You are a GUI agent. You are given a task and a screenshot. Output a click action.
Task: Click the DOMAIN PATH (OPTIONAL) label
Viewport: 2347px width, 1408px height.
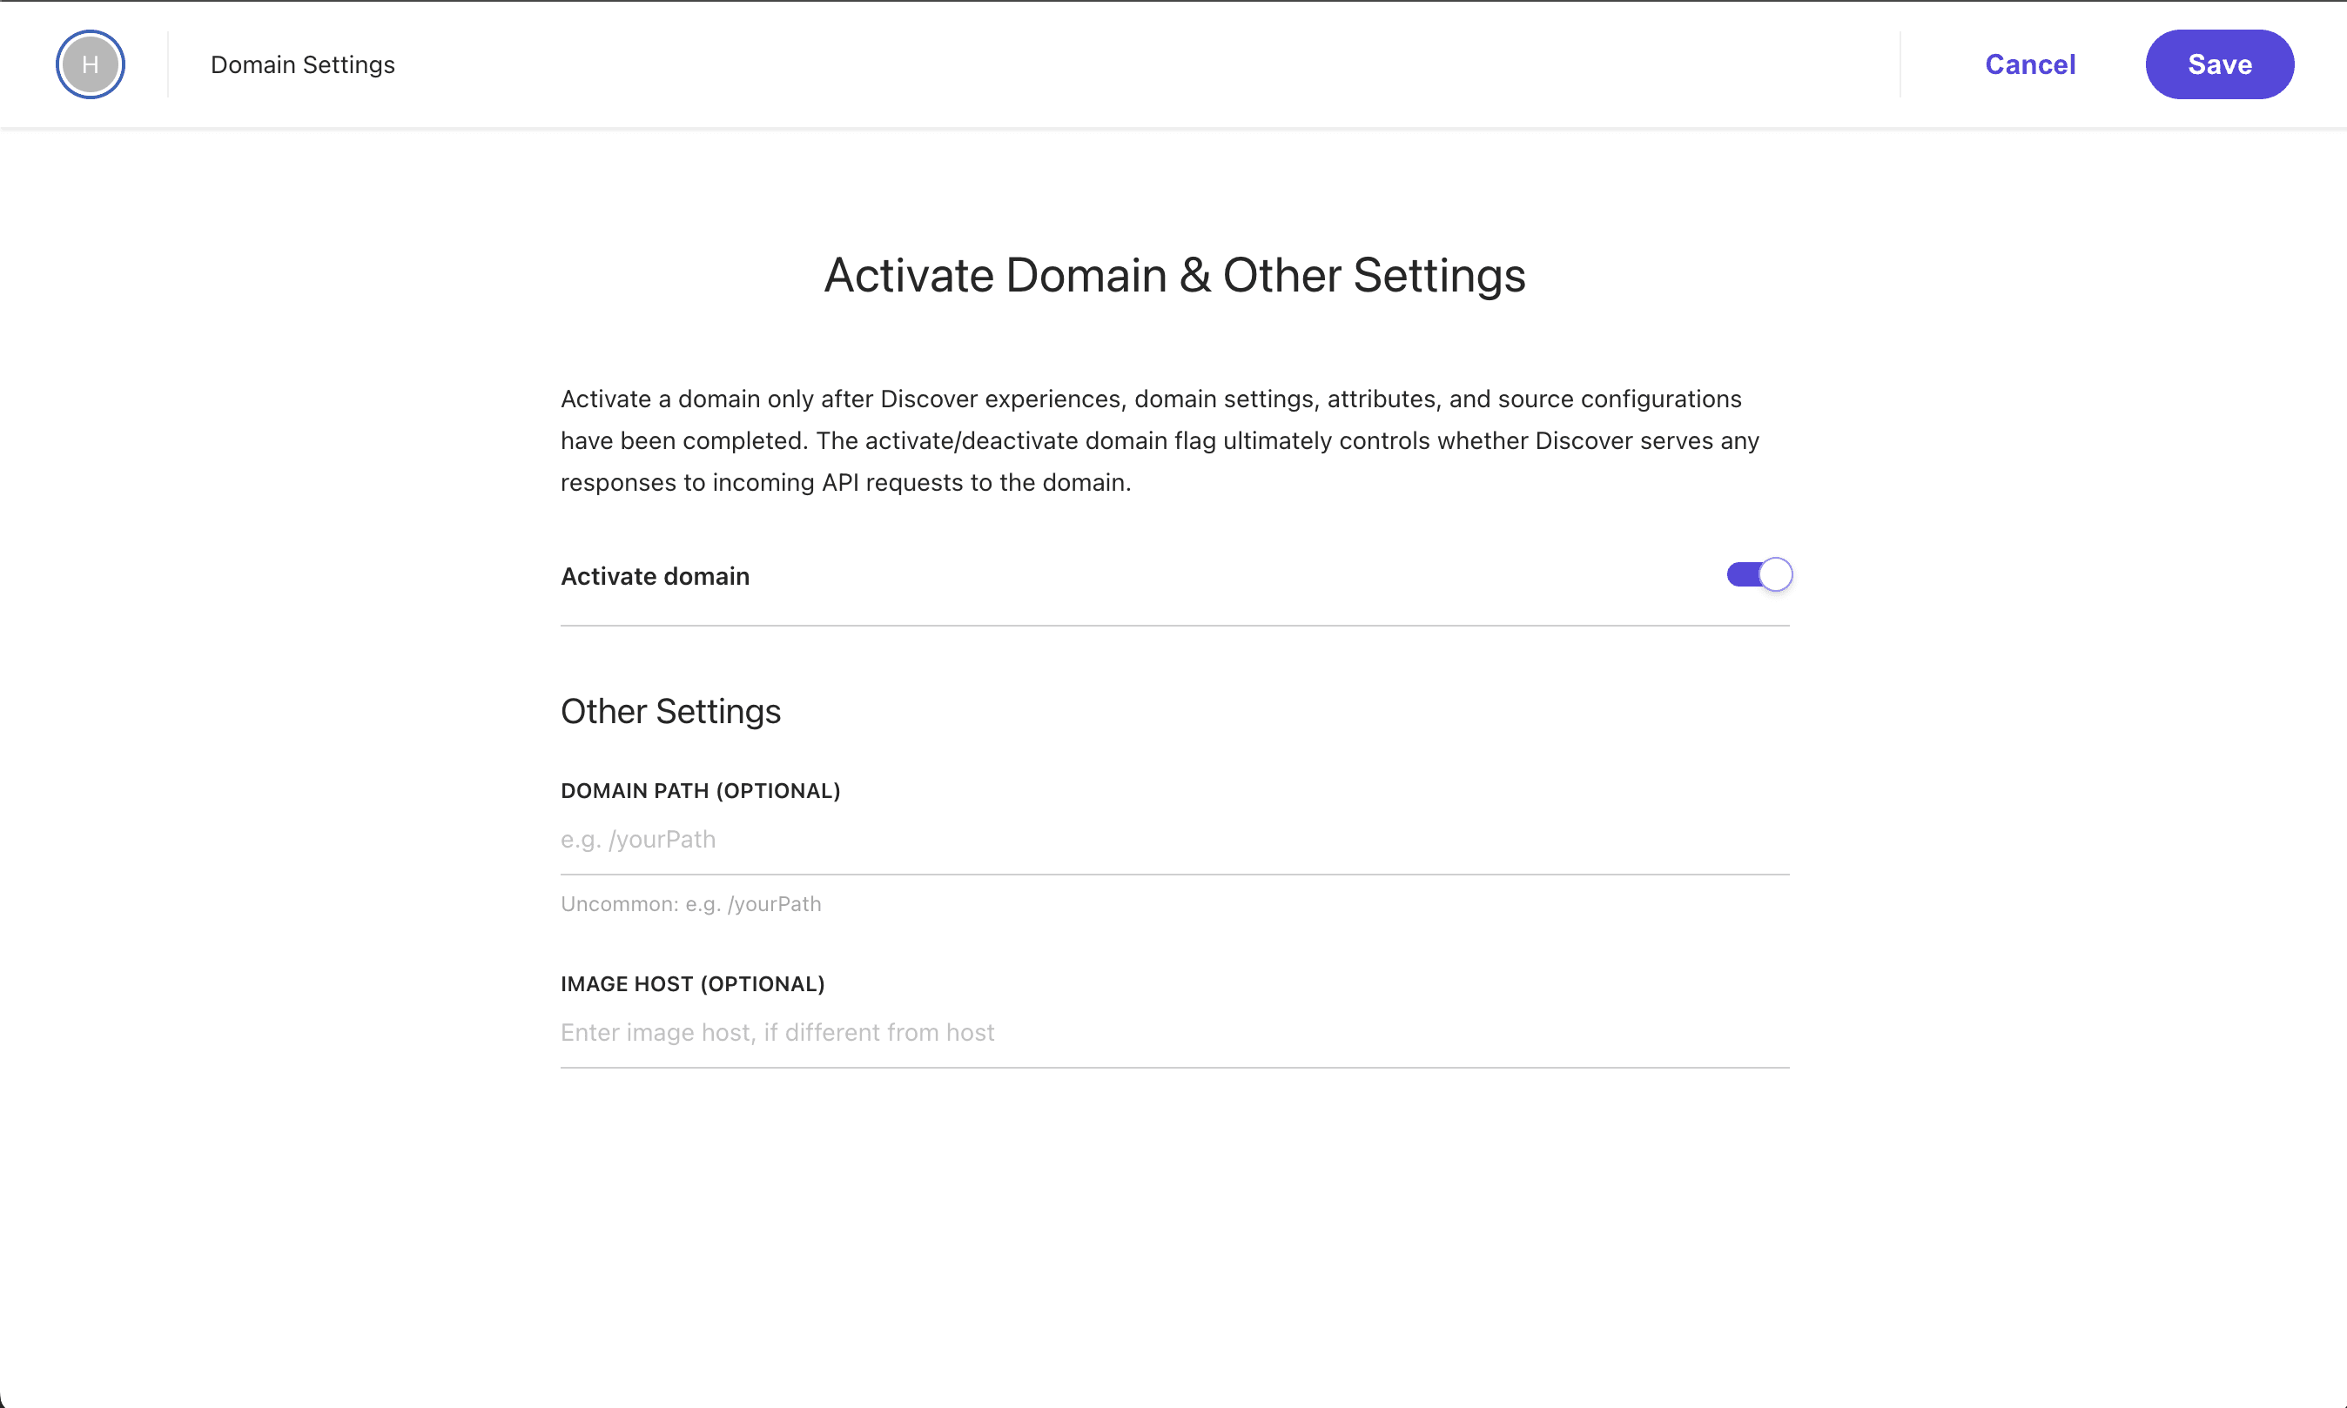pos(701,791)
